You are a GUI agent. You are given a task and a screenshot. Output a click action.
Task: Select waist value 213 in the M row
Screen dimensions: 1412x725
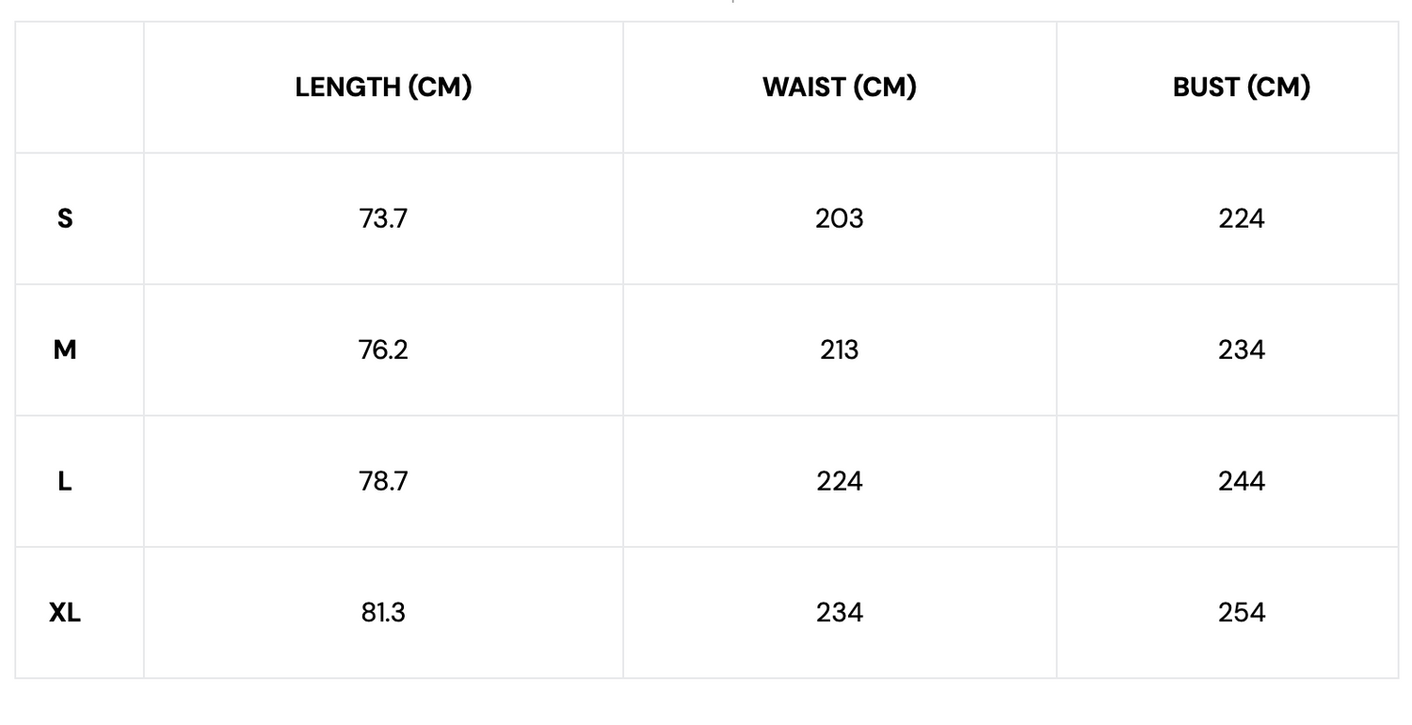pos(839,350)
